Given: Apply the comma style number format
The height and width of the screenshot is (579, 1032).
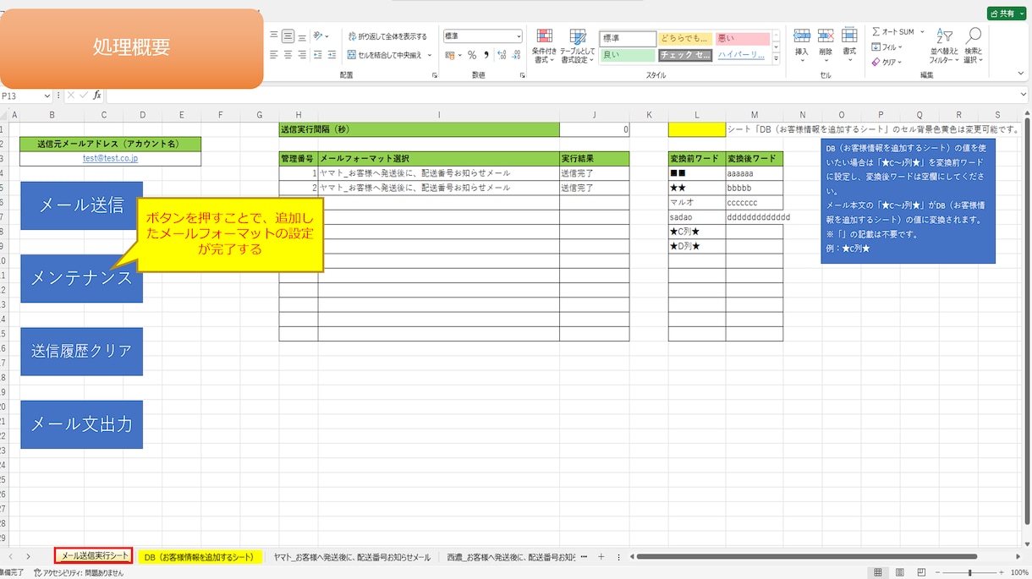Looking at the screenshot, I should 486,55.
